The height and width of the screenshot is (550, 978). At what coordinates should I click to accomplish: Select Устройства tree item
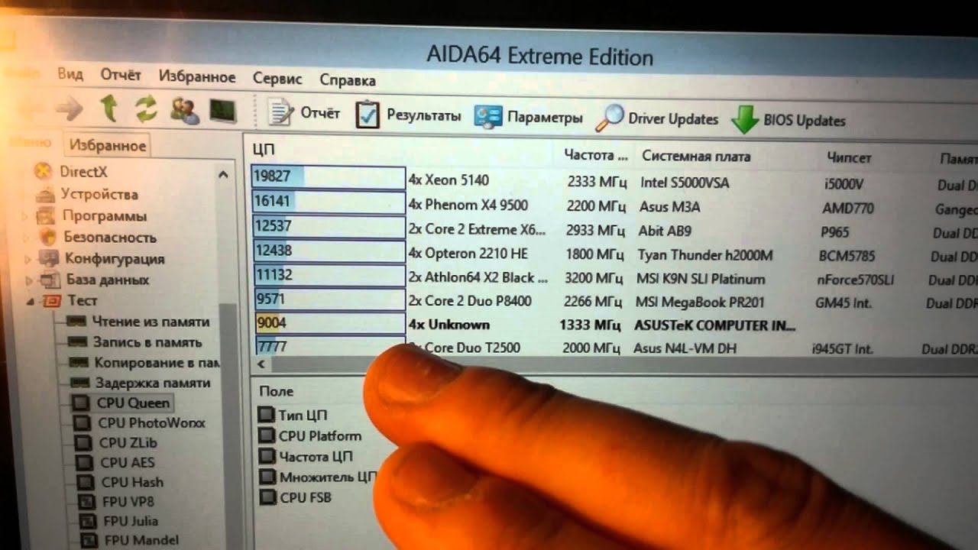(99, 194)
